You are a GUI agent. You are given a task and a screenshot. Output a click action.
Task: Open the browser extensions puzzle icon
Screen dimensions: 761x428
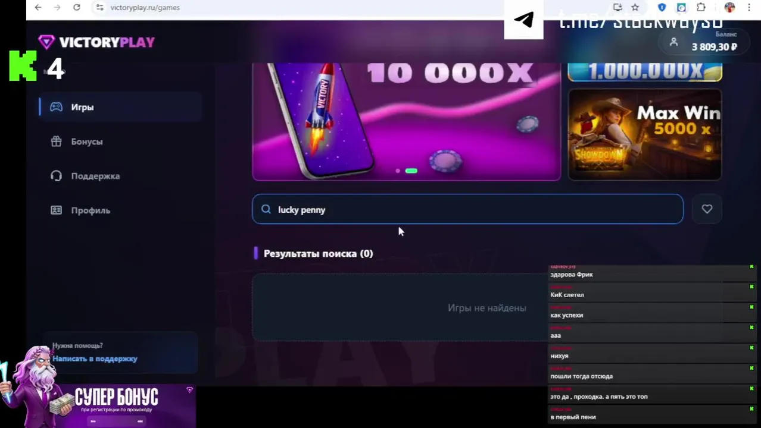[701, 7]
